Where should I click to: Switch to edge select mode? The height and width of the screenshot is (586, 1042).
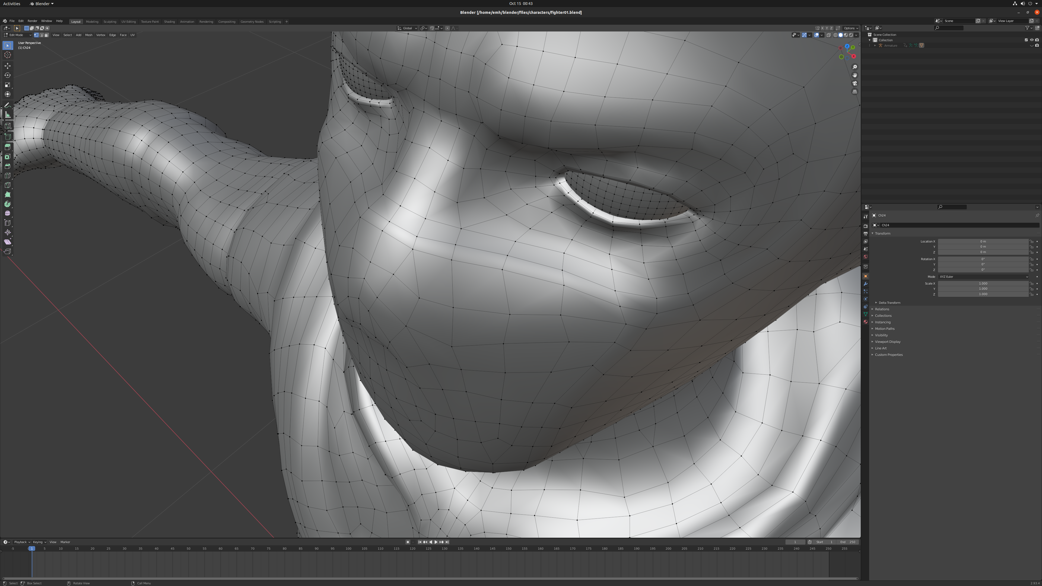pos(41,35)
